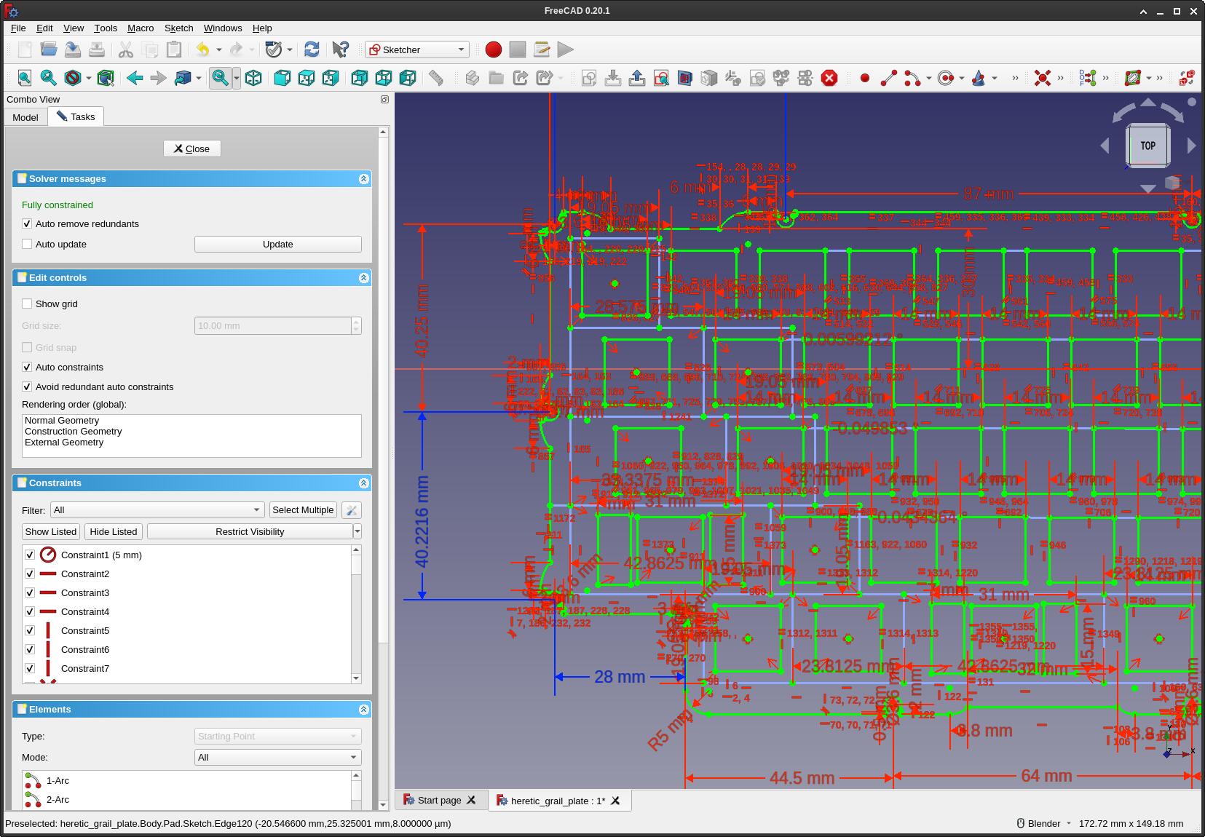Click the Fit All view icon
The height and width of the screenshot is (837, 1205).
[x=24, y=78]
